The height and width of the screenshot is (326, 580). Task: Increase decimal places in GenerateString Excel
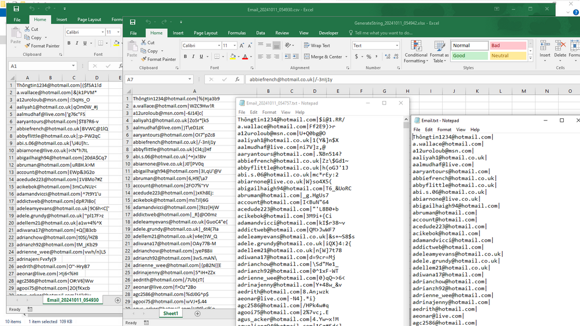[387, 57]
